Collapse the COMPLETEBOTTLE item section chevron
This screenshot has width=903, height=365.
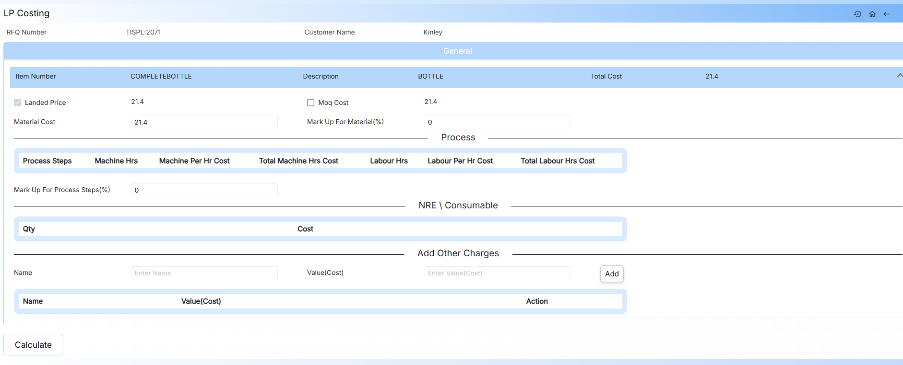[x=899, y=76]
